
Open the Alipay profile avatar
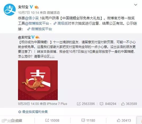[10, 10]
